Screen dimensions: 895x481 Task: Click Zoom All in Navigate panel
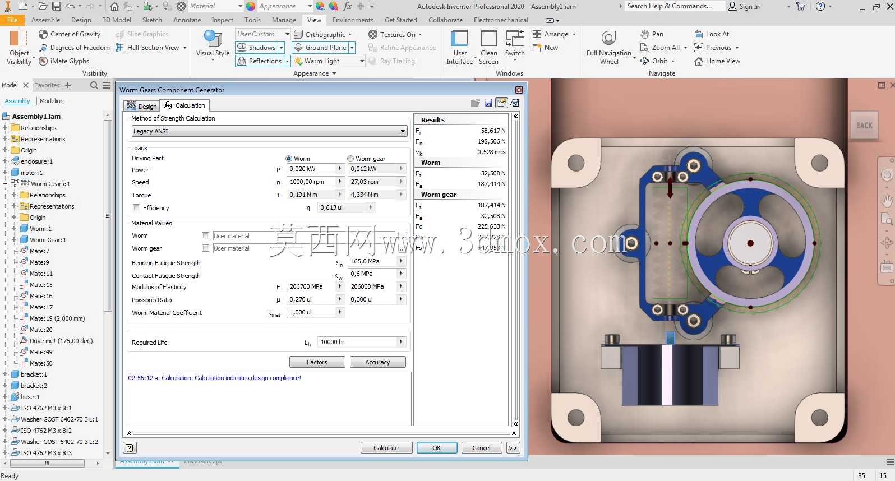pyautogui.click(x=660, y=48)
